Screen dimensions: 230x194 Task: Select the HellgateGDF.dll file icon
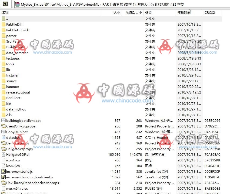click(4, 155)
